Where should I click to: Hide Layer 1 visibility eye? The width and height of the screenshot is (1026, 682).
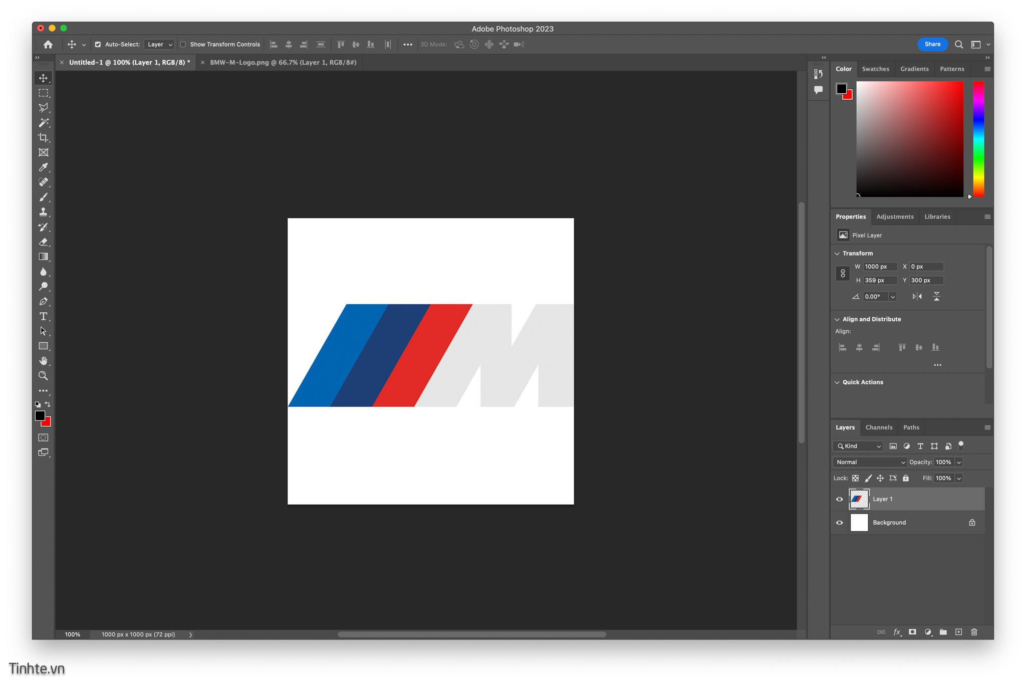[840, 499]
